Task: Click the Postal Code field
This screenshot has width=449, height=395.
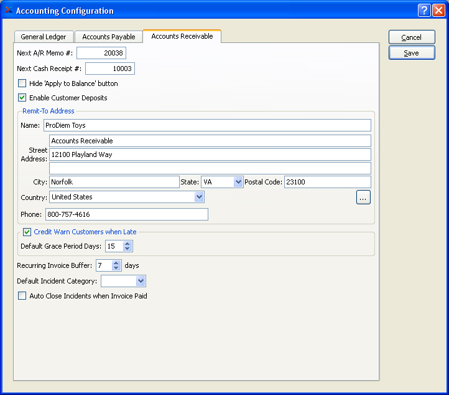Action: point(327,182)
